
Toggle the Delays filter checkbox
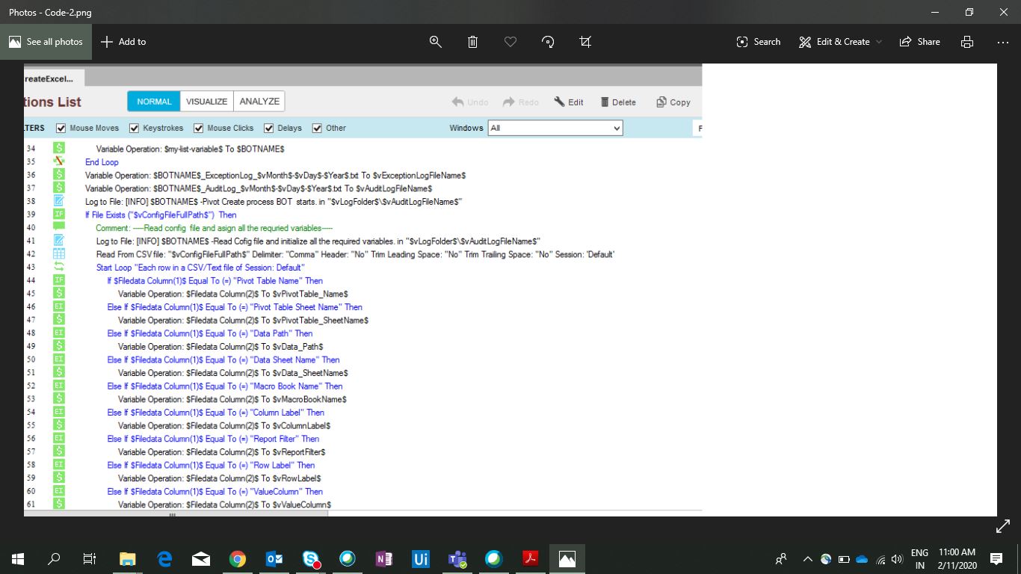269,128
